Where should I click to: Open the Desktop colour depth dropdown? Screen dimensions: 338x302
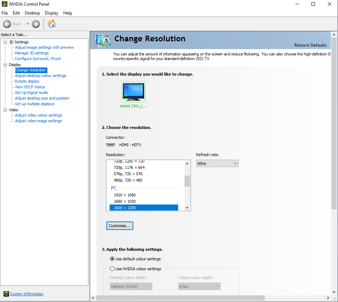coord(131,286)
